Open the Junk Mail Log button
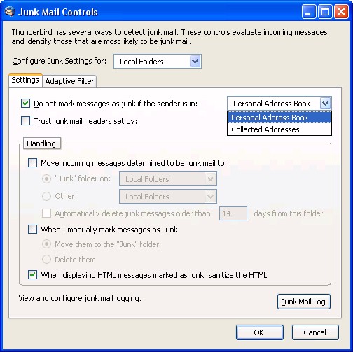353x352 pixels. (304, 302)
